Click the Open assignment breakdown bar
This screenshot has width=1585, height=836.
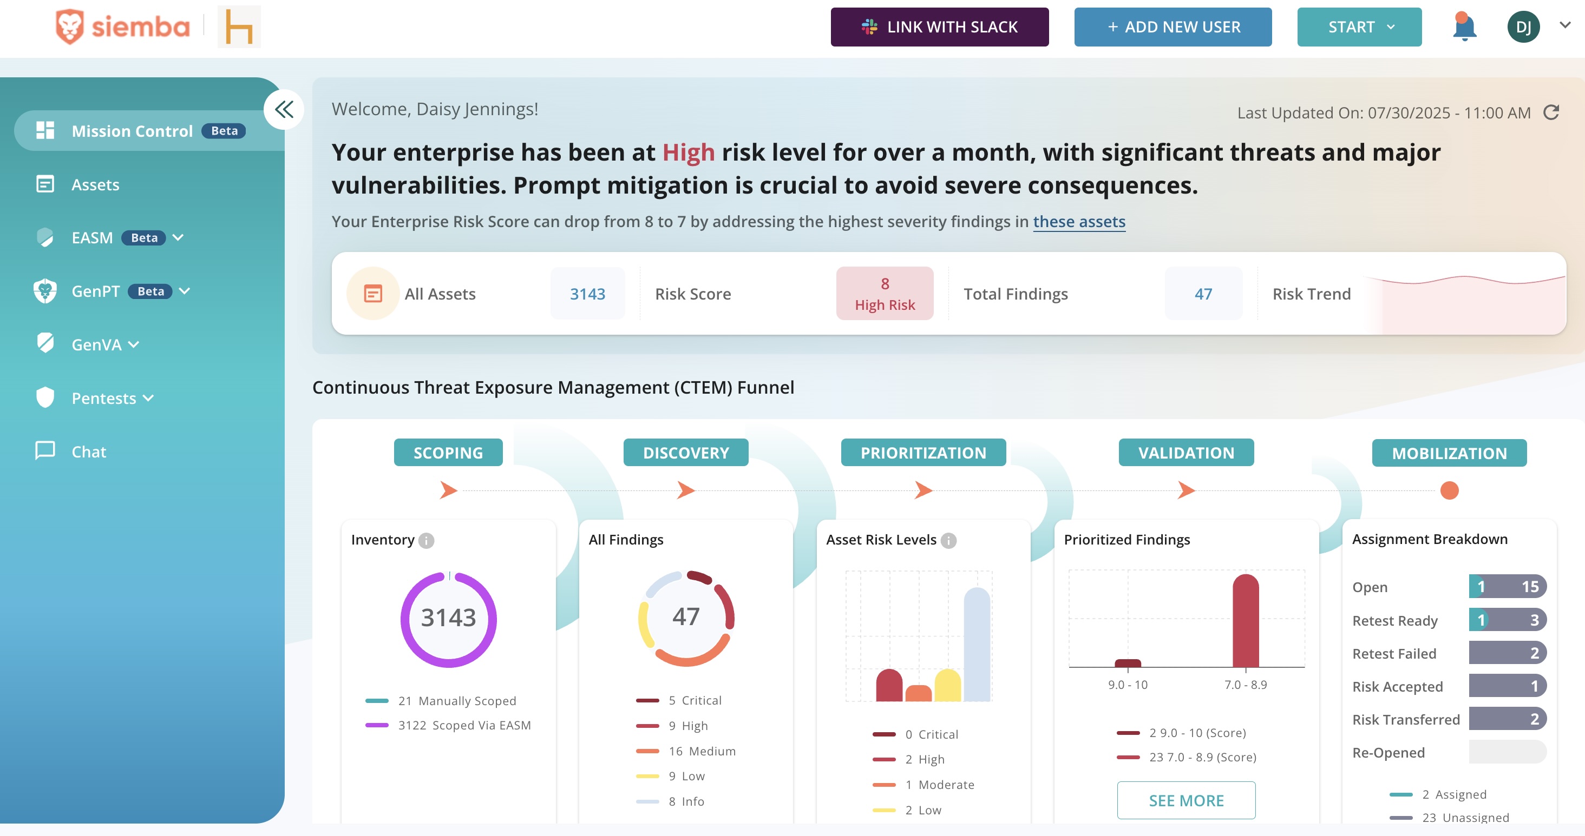(1507, 586)
